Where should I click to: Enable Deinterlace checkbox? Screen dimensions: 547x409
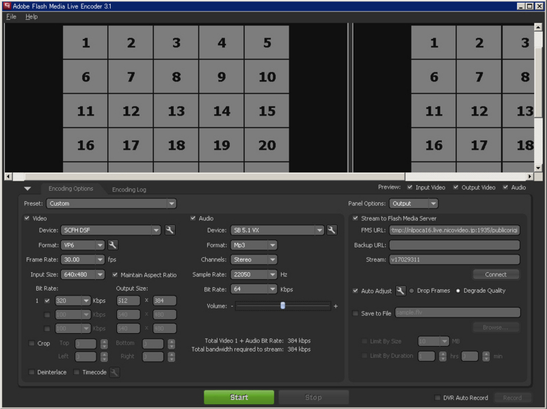click(x=31, y=372)
